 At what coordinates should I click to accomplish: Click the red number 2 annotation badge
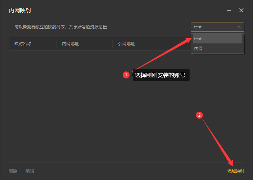point(199,115)
